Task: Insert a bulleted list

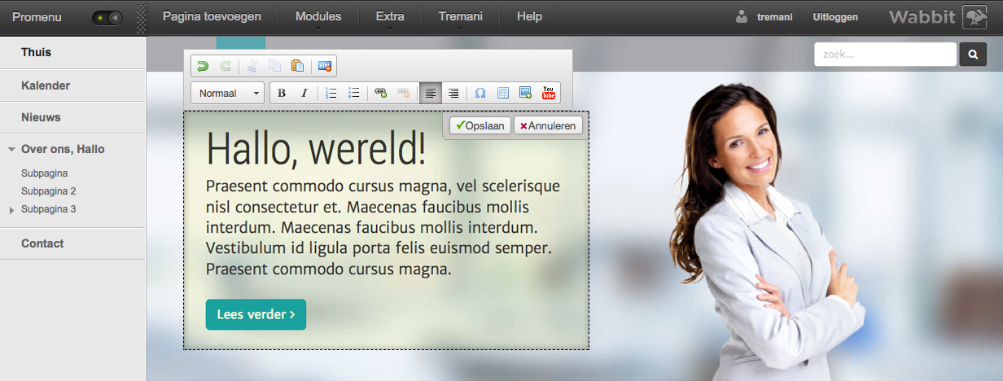Action: (354, 93)
